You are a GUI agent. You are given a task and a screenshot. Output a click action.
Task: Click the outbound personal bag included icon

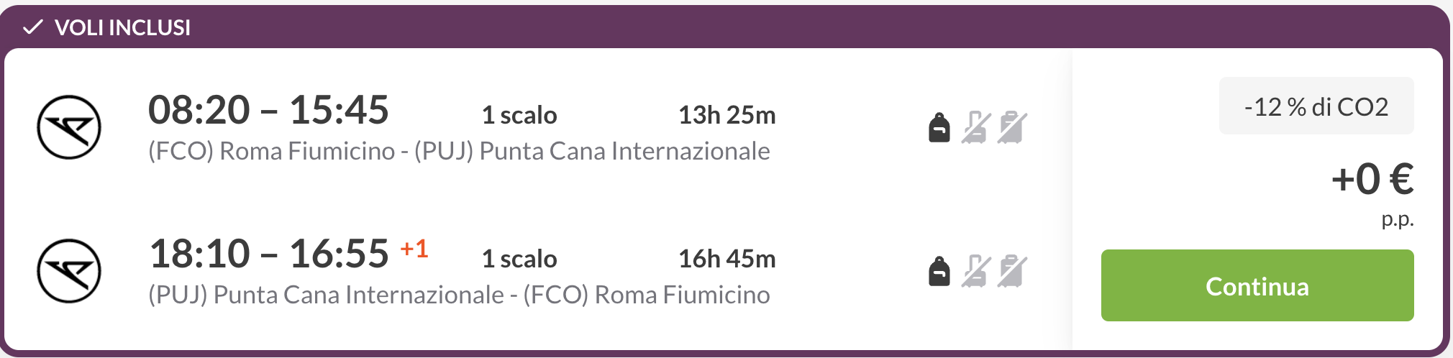(939, 128)
